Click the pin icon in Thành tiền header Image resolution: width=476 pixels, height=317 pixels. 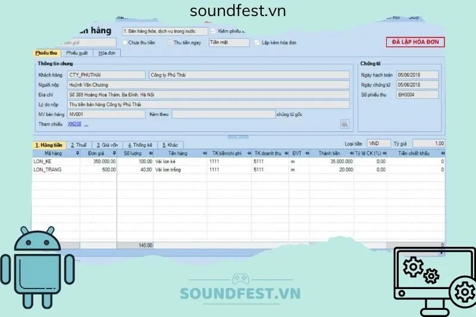(x=350, y=153)
